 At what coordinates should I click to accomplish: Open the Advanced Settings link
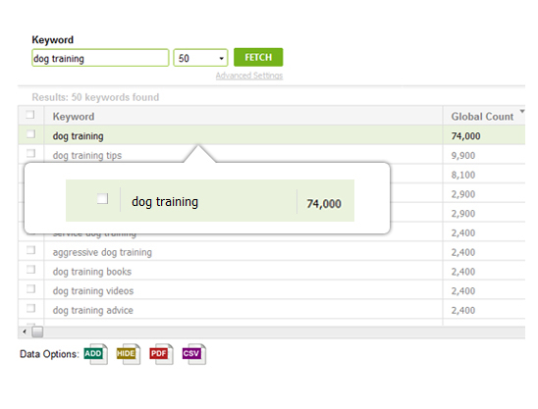249,76
